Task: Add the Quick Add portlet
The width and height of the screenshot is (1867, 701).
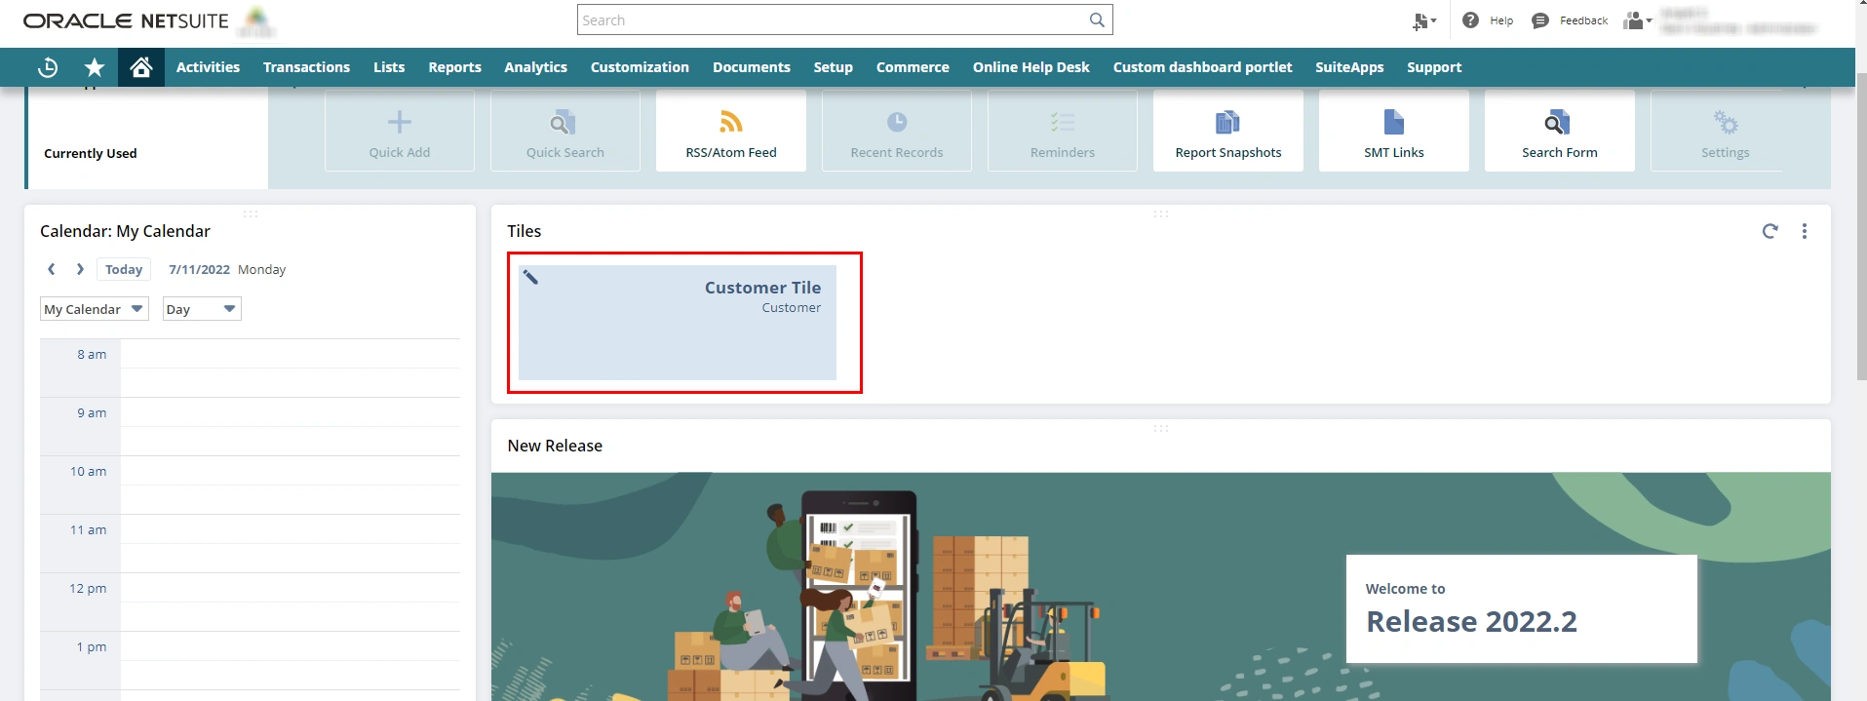Action: [x=400, y=131]
